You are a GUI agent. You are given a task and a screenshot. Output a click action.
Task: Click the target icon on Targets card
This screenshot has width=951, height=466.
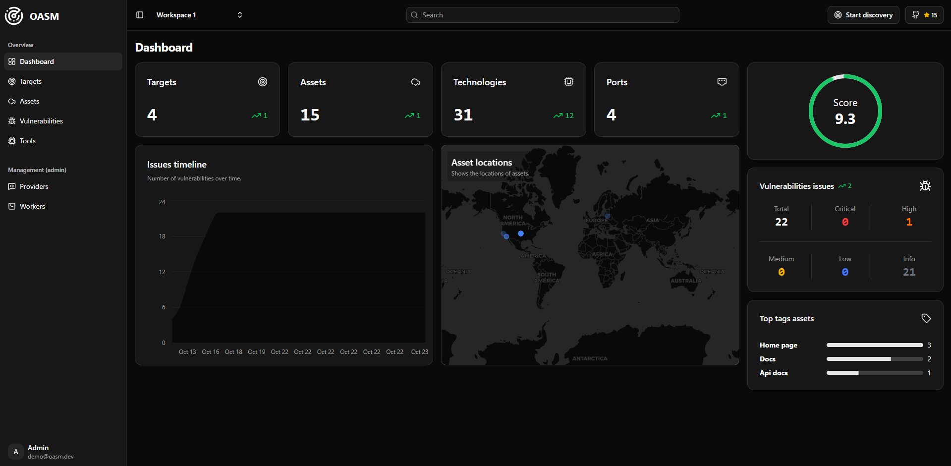263,82
